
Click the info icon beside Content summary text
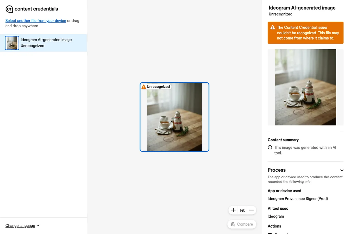coord(270,147)
